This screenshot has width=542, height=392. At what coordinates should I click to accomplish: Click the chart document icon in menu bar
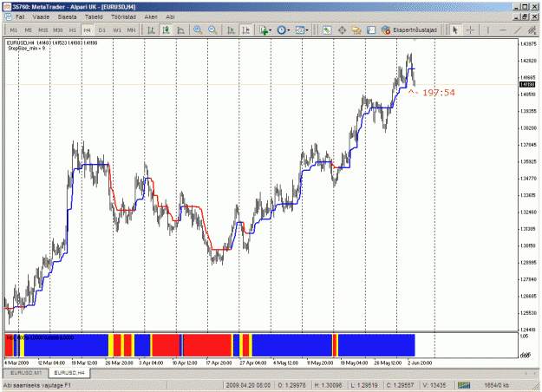tap(8, 16)
